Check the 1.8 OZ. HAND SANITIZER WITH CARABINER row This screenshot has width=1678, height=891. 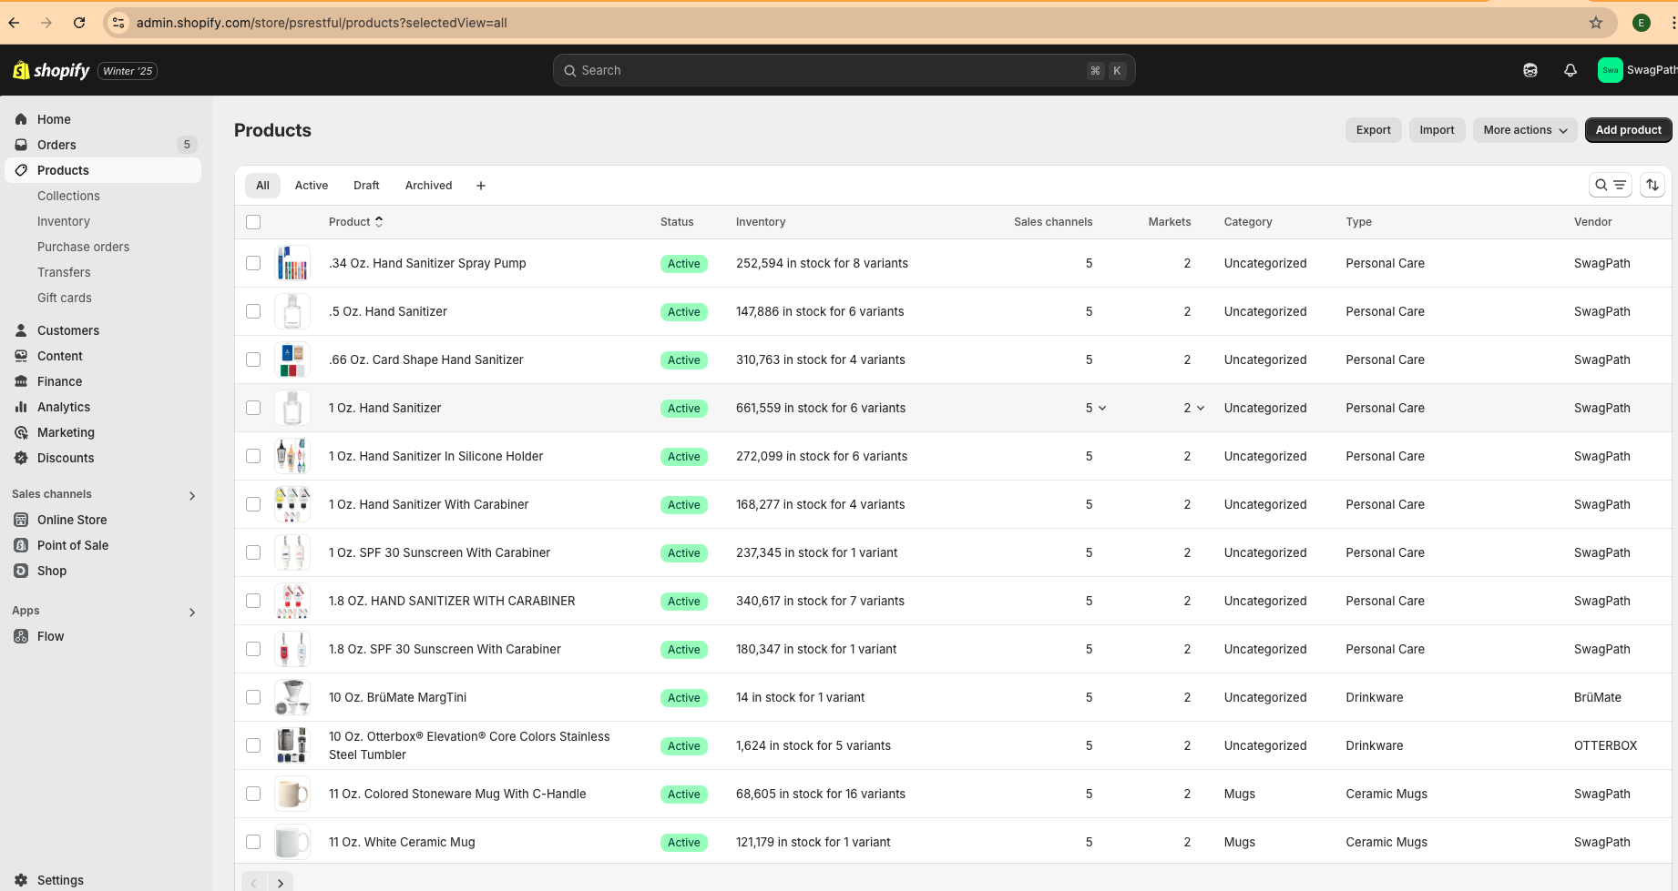pos(253,601)
